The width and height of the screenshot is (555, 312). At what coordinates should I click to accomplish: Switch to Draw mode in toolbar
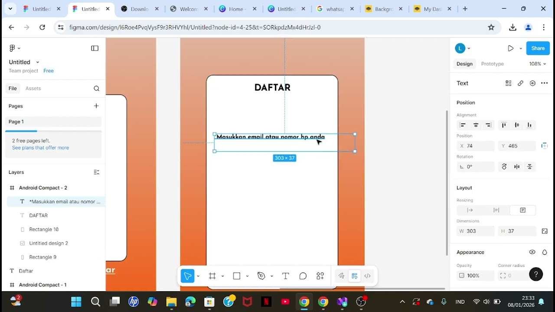341,276
